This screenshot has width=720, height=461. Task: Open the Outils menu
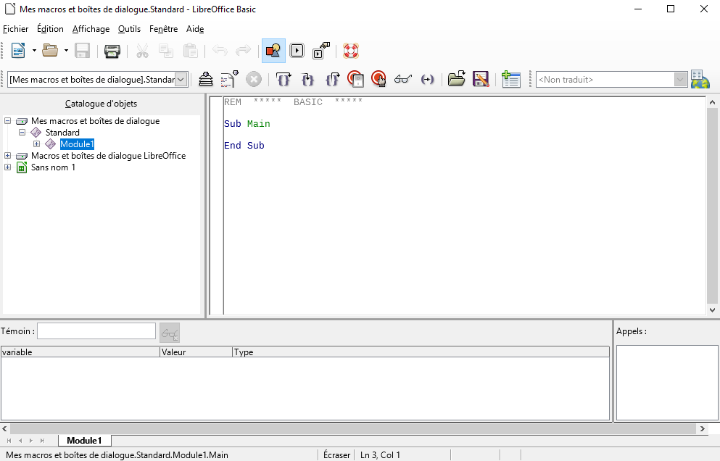pyautogui.click(x=129, y=29)
